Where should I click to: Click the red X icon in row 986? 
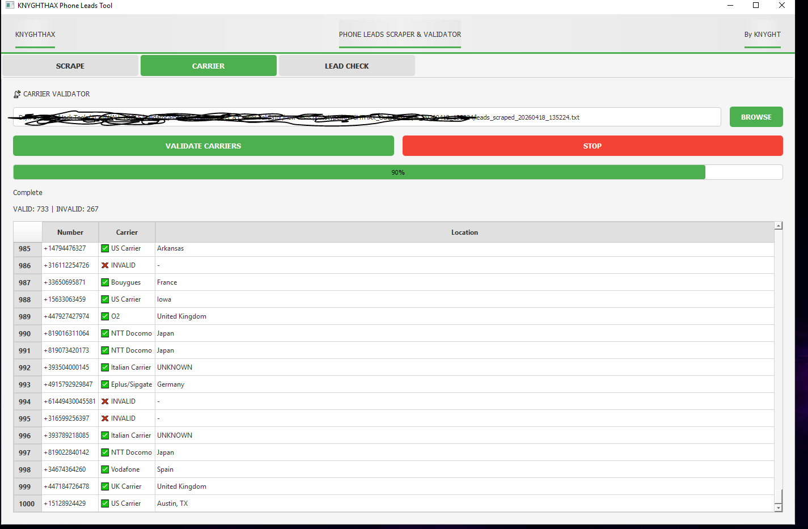click(105, 265)
